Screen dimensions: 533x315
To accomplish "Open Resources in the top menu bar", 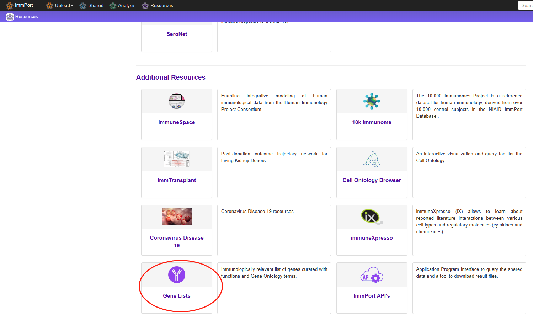I will [162, 6].
